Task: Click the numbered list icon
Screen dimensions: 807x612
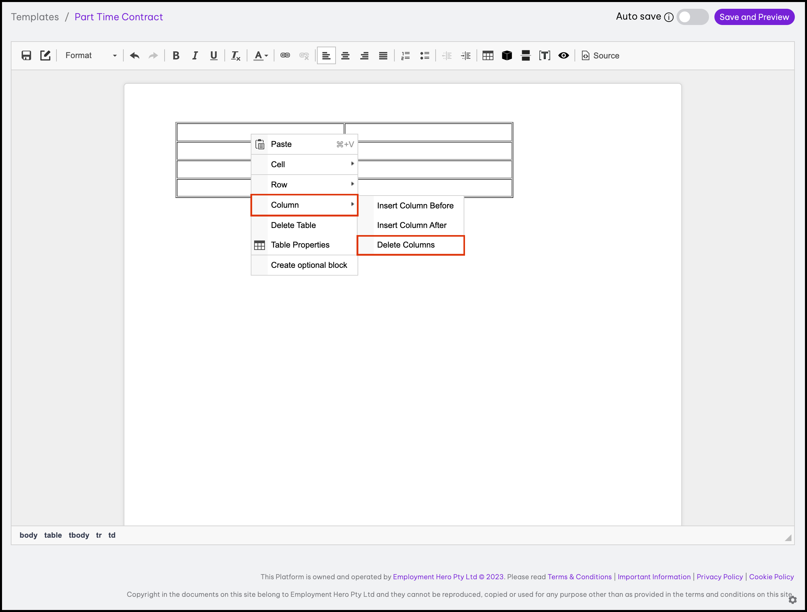Action: (x=406, y=55)
